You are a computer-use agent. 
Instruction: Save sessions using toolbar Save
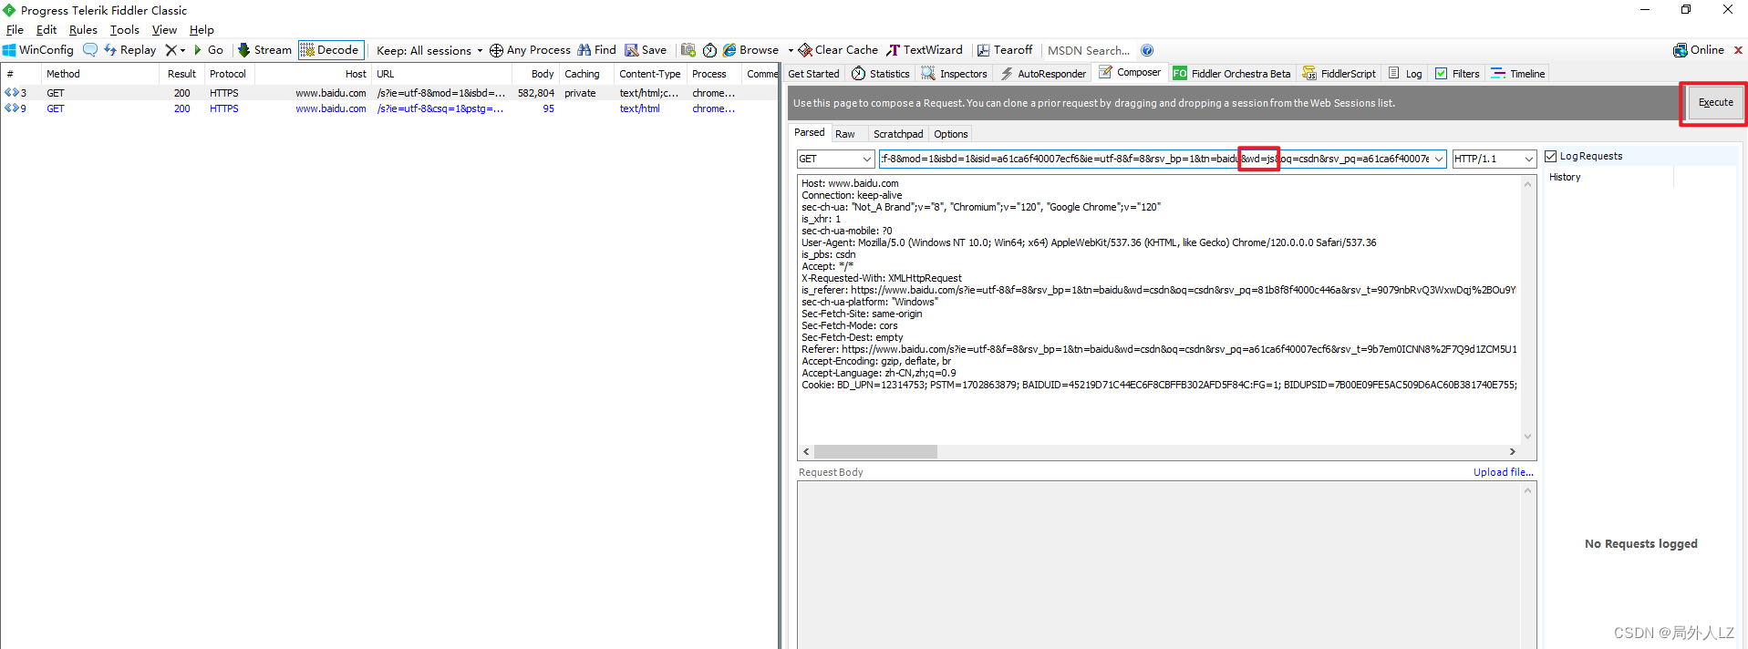point(646,50)
